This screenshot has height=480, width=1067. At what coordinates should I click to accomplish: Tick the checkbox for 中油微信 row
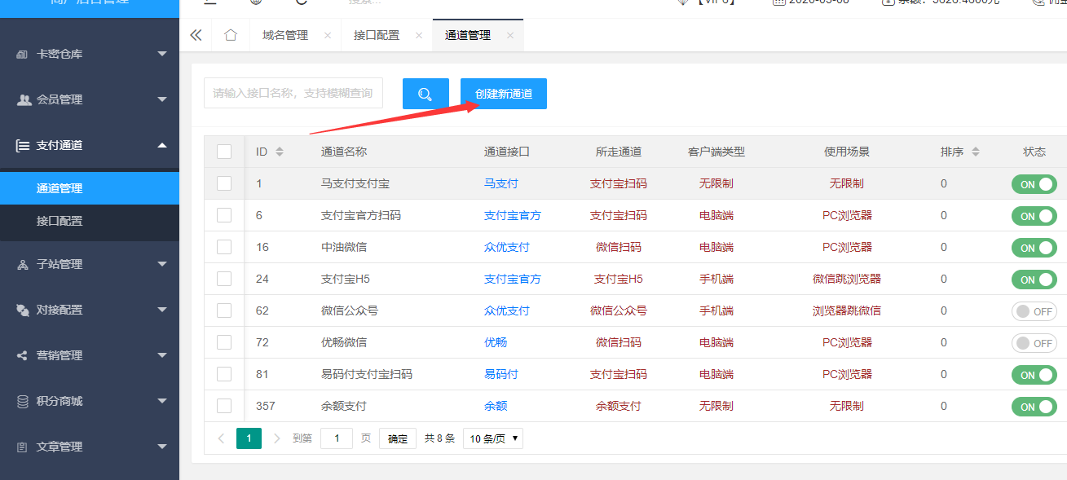pos(224,247)
